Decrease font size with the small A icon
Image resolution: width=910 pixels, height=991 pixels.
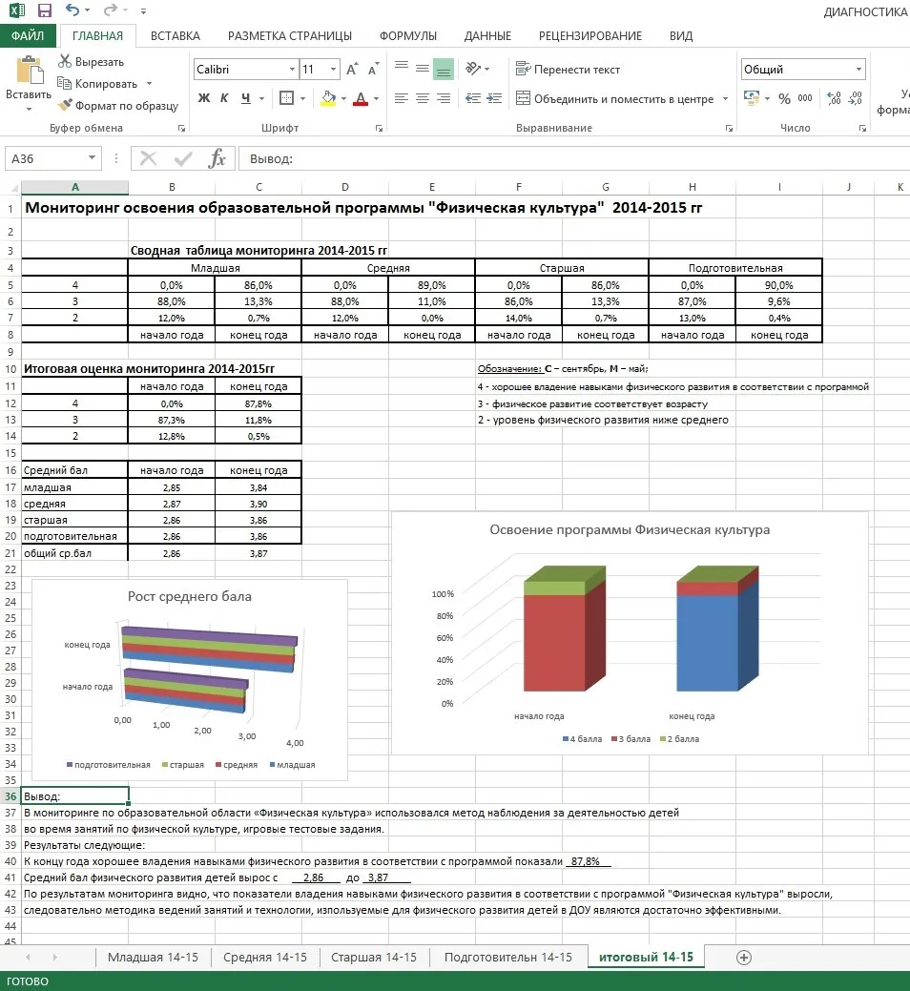coord(373,69)
